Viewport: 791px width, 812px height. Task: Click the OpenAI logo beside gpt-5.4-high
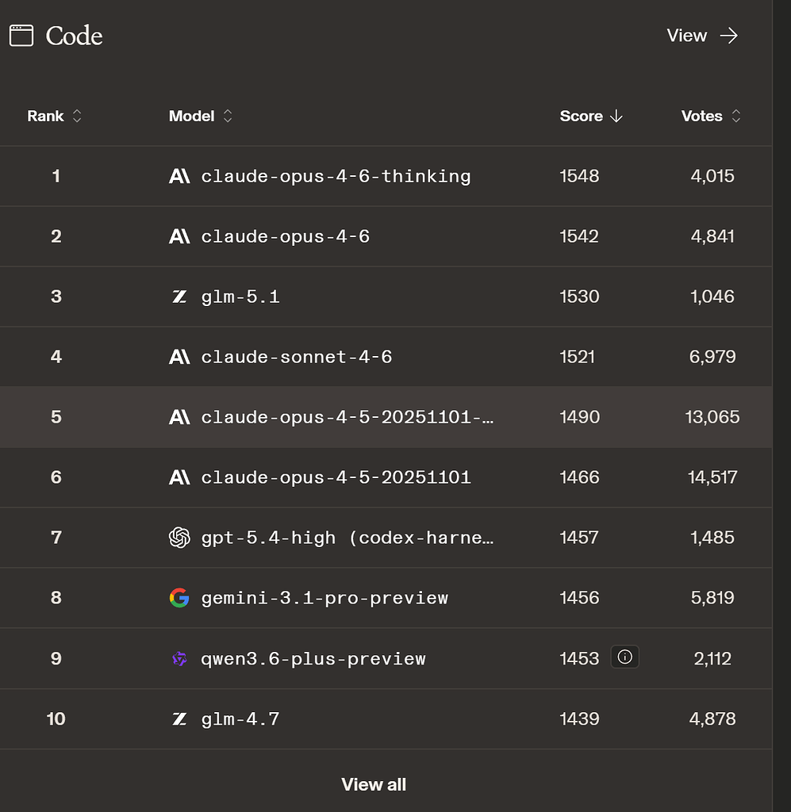tap(179, 538)
